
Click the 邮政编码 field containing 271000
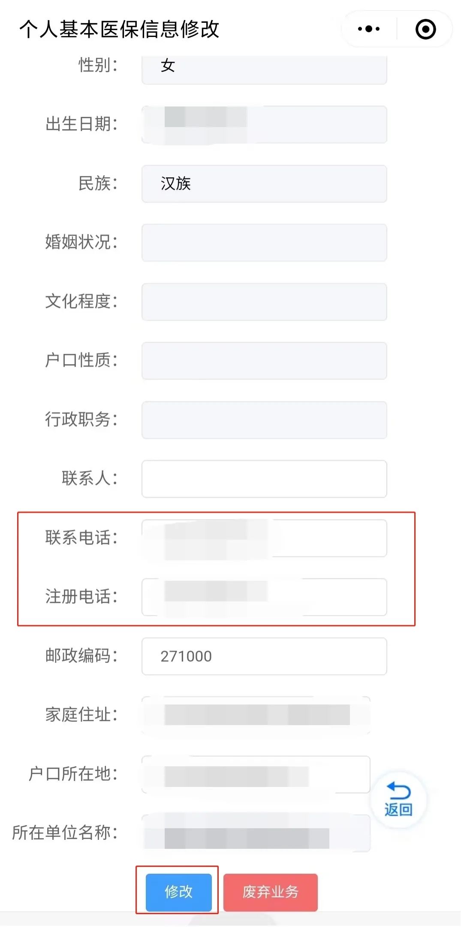pyautogui.click(x=264, y=656)
